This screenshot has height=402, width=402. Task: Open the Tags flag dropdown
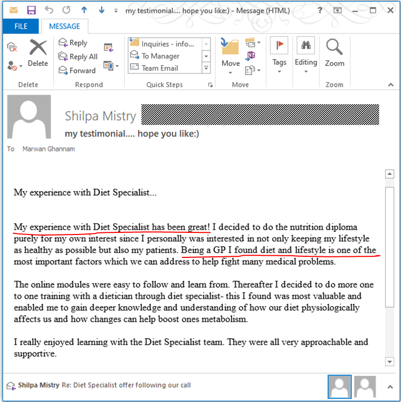pos(279,55)
